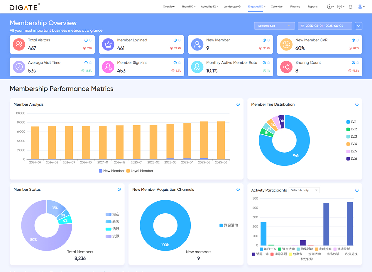Click the LV.6 dark purple legend swatch
372x272 pixels.
point(348,159)
